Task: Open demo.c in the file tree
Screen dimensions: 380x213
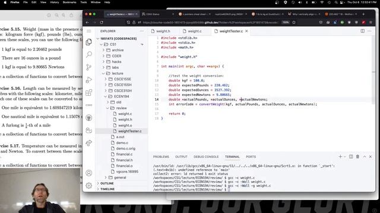Action: click(122, 143)
